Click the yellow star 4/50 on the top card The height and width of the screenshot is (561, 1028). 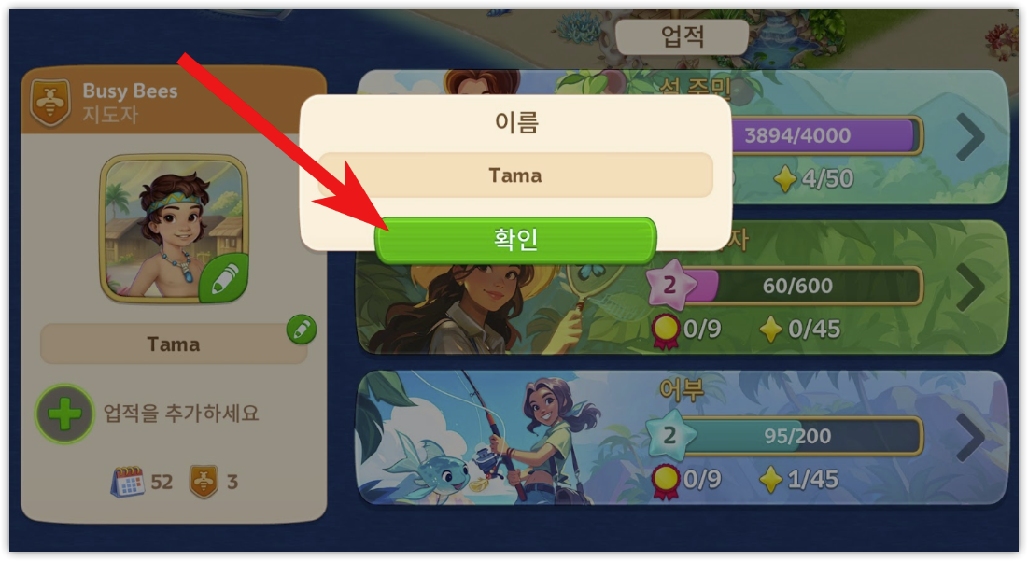point(784,178)
